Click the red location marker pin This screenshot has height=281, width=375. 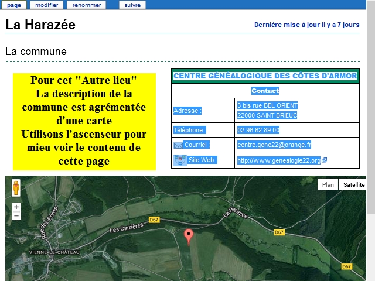[189, 236]
